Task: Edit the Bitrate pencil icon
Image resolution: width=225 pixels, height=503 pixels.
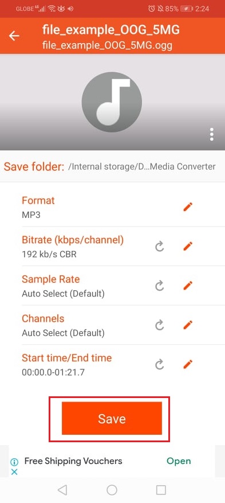Action: (x=188, y=247)
